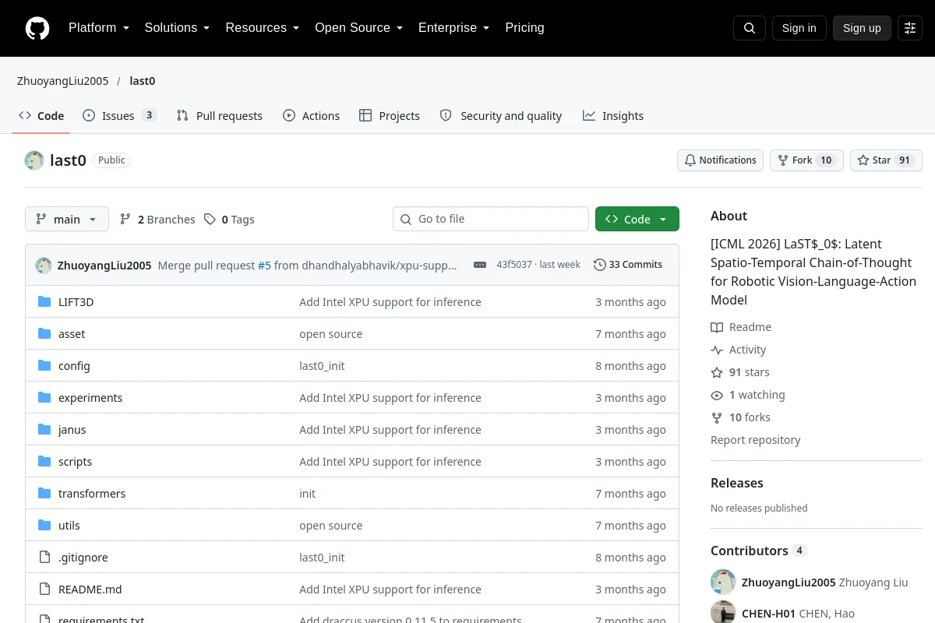Switch to the Actions tab
The height and width of the screenshot is (623, 935).
pos(312,116)
